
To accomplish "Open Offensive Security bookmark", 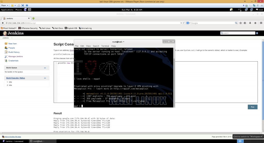I will coord(28,28).
